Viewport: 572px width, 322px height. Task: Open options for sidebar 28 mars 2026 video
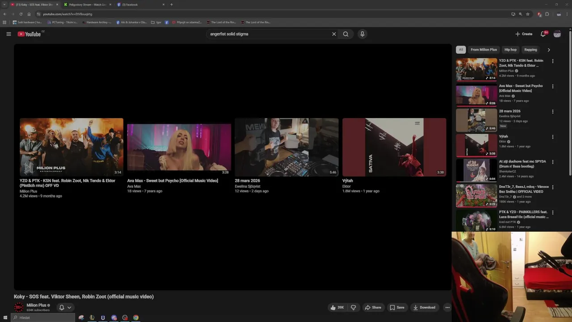553,112
